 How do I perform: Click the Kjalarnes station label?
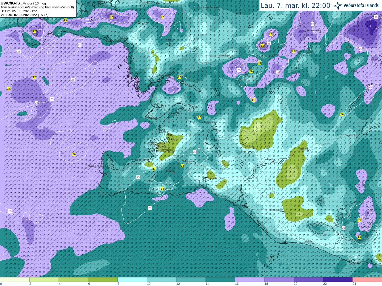pyautogui.click(x=163, y=132)
